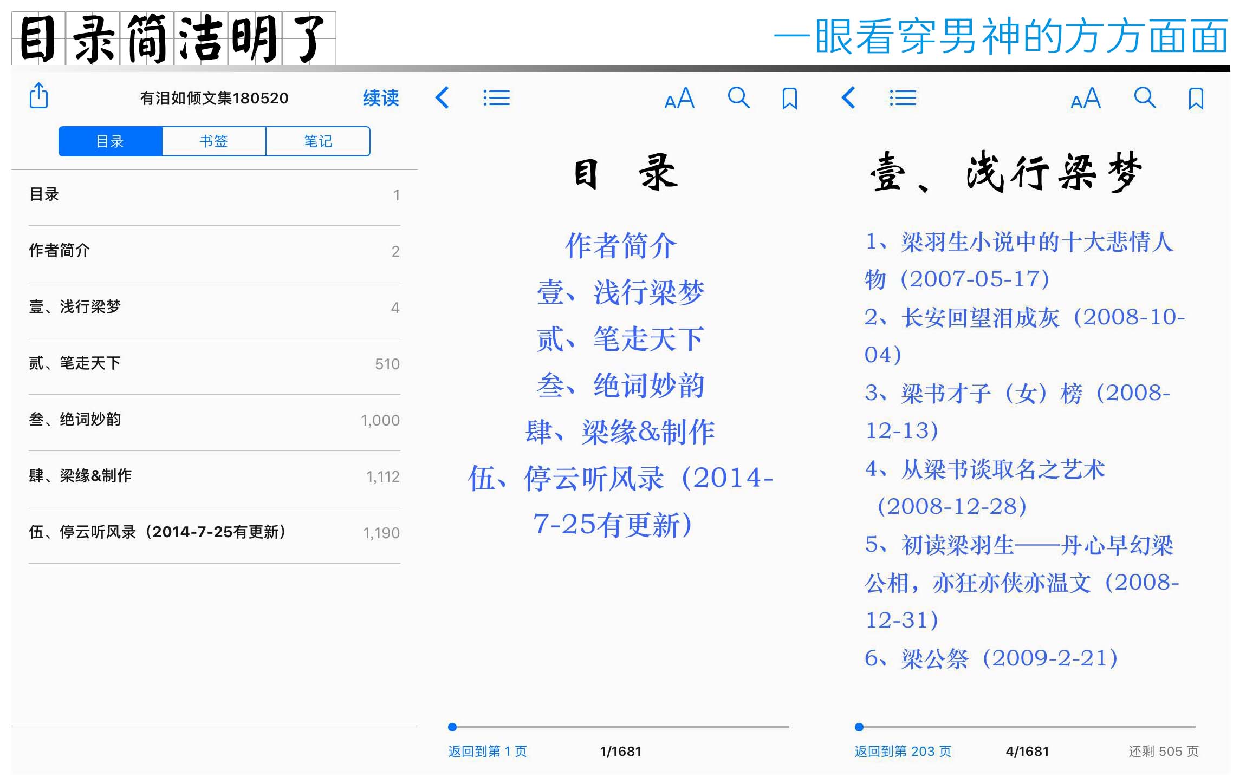Bookmark the page in right reader
The width and height of the screenshot is (1246, 784).
click(x=1196, y=99)
